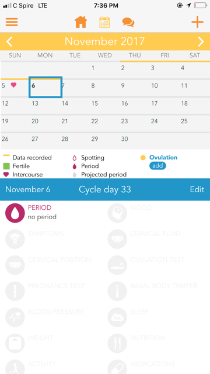Tap the Ovulation add button
The image size is (210, 374).
pyautogui.click(x=157, y=166)
